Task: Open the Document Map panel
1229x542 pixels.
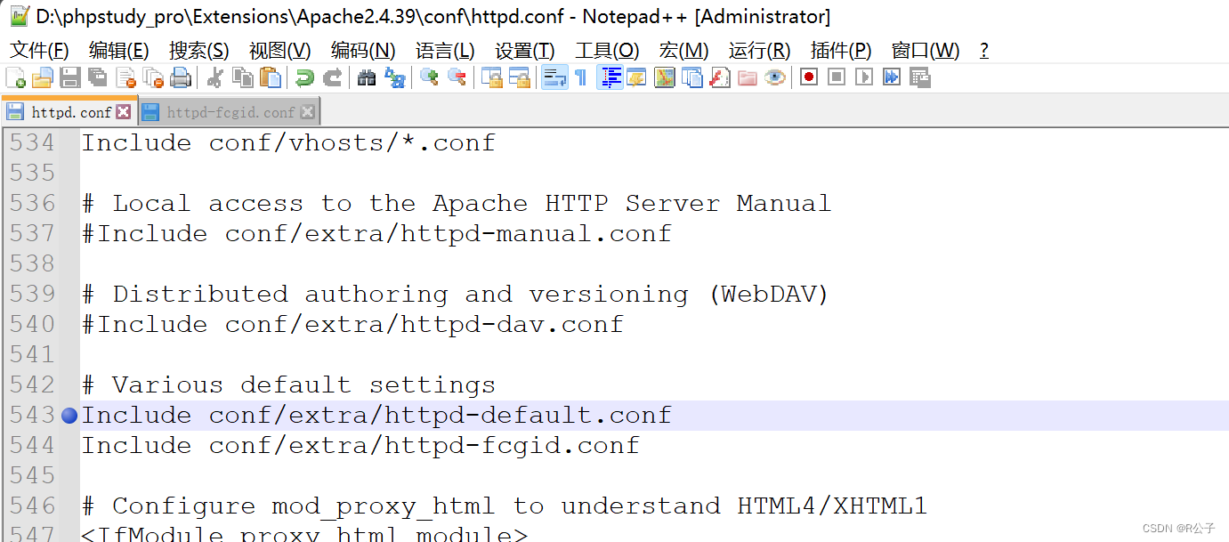Action: (665, 77)
